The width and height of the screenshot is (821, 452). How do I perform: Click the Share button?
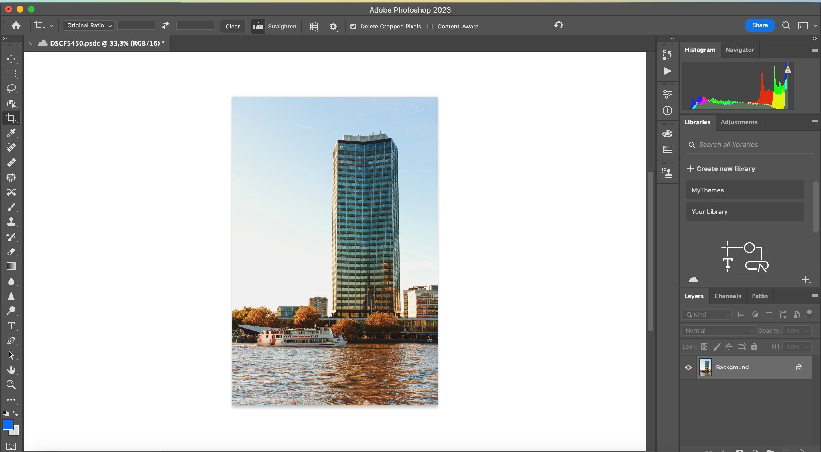tap(759, 25)
